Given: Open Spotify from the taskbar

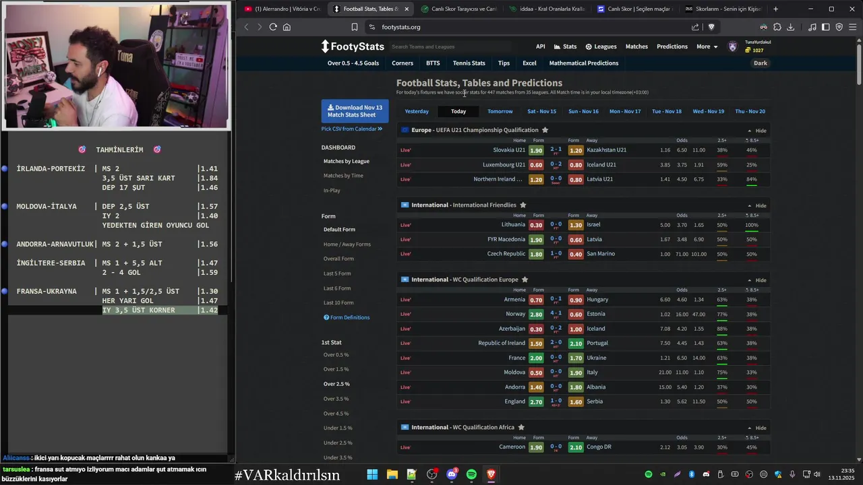Looking at the screenshot, I should (x=471, y=474).
